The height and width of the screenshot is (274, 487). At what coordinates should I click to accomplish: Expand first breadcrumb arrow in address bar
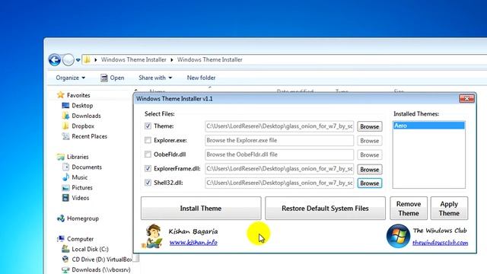96,59
